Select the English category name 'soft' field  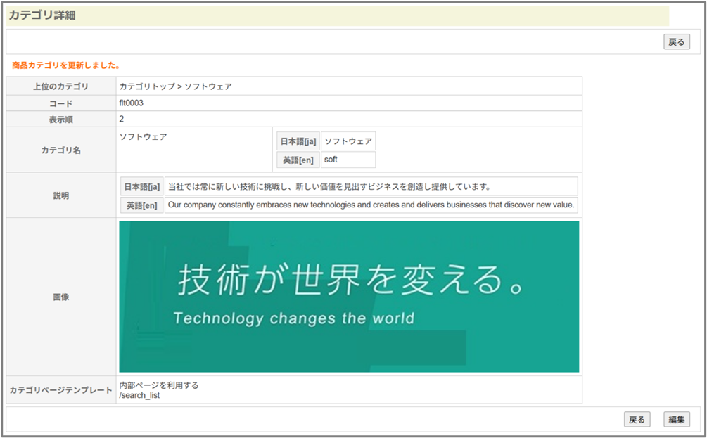348,160
